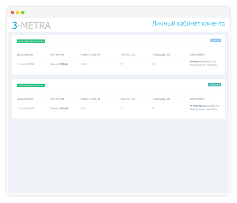The height and width of the screenshot is (203, 237).
Task: Click the green checkmark beside Люверсы
Action: tap(191, 106)
